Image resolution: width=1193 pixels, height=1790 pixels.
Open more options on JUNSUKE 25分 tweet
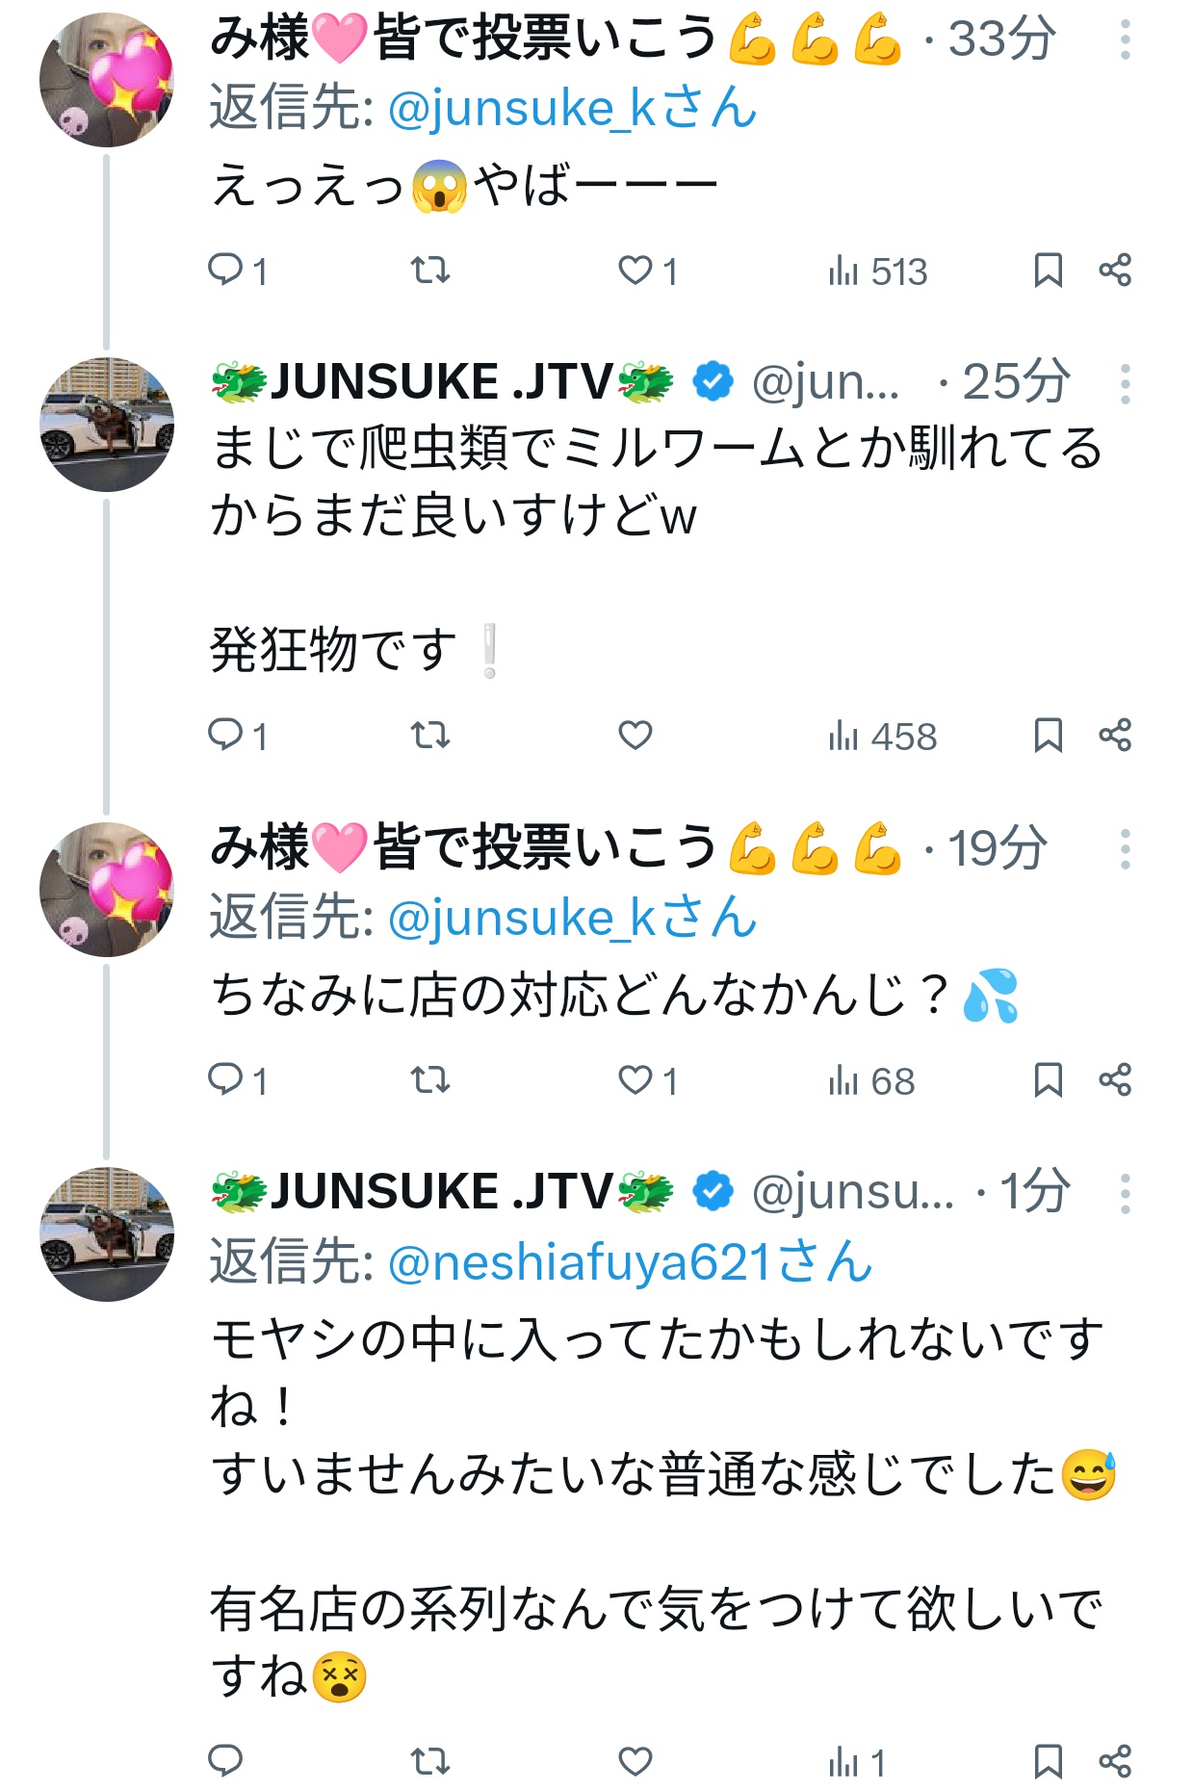pyautogui.click(x=1125, y=384)
